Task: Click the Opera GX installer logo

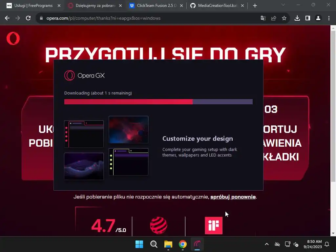Action: 84,75
